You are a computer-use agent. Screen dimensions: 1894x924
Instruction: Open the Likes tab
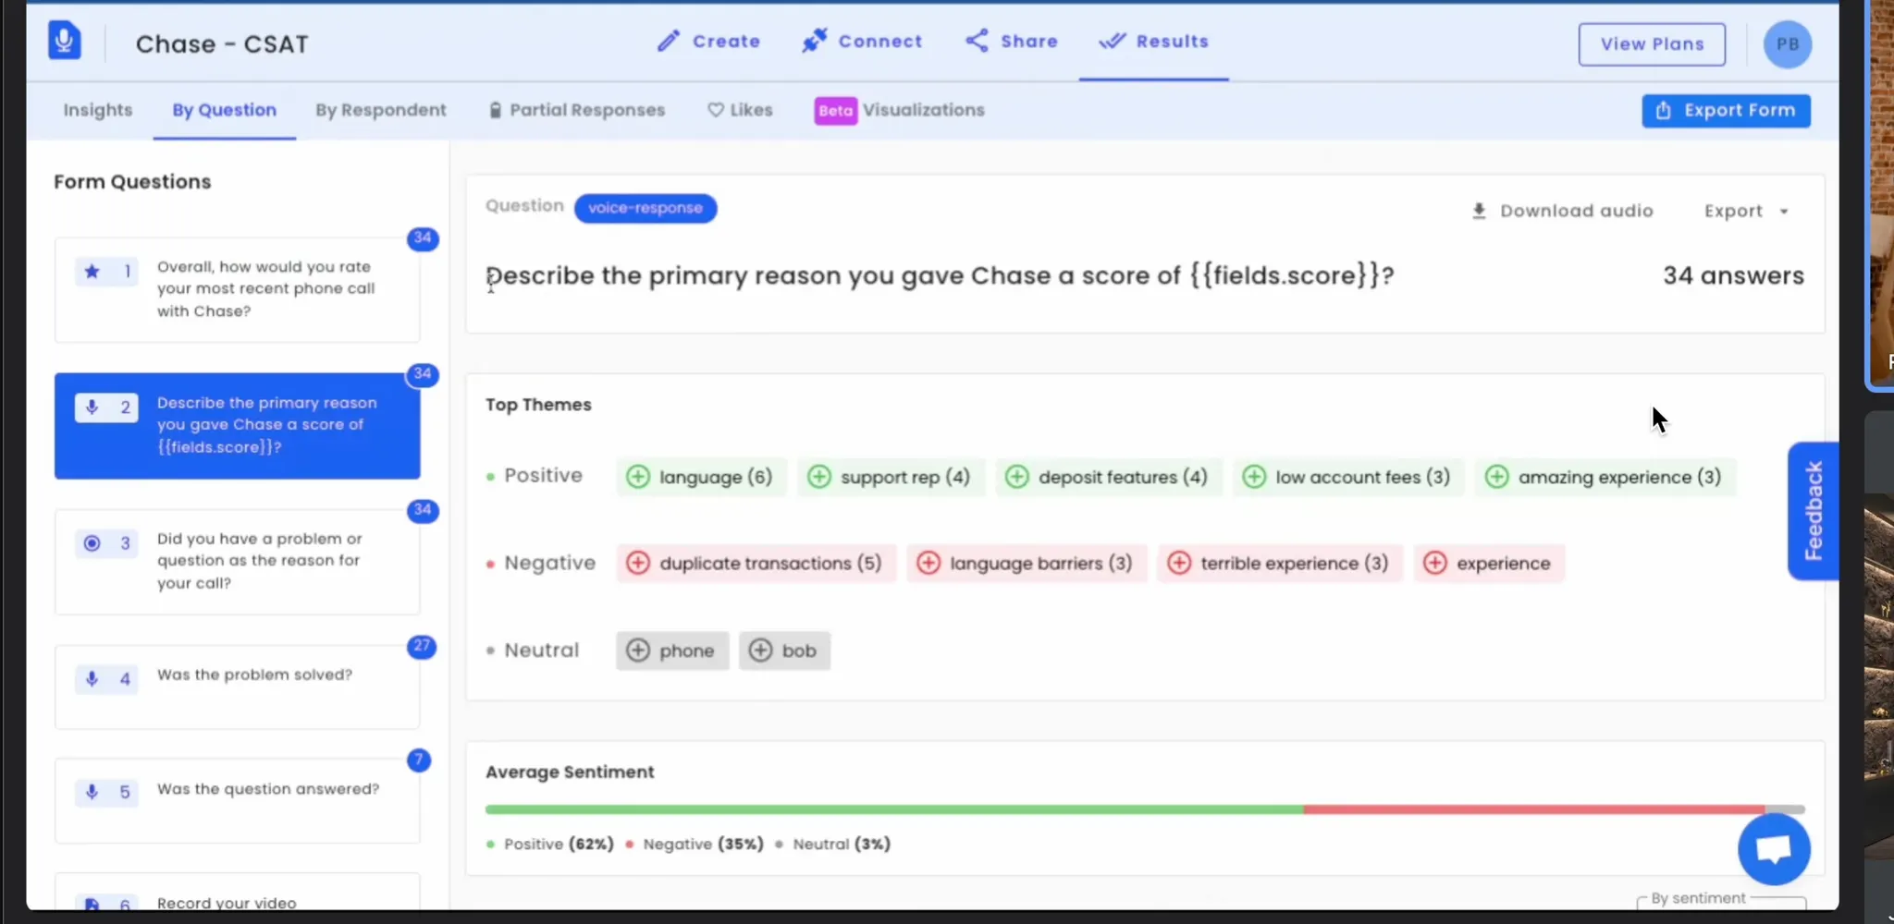(x=740, y=110)
